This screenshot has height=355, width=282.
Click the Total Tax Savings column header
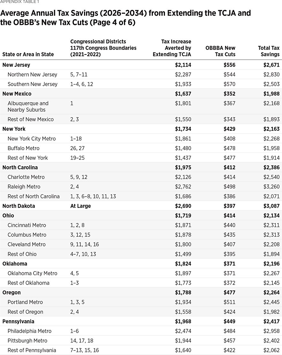[x=269, y=51]
